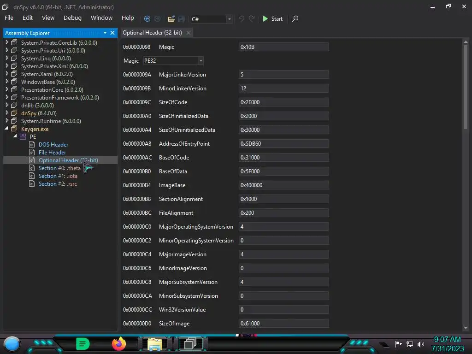Select PresentationFramework (6.0.2.0) in the tree

(60, 98)
